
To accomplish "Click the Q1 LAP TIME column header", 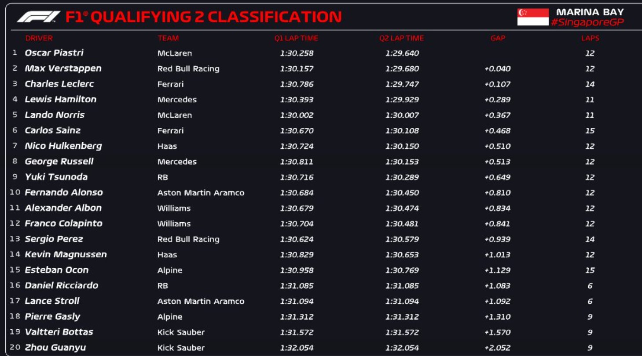I will [x=296, y=38].
